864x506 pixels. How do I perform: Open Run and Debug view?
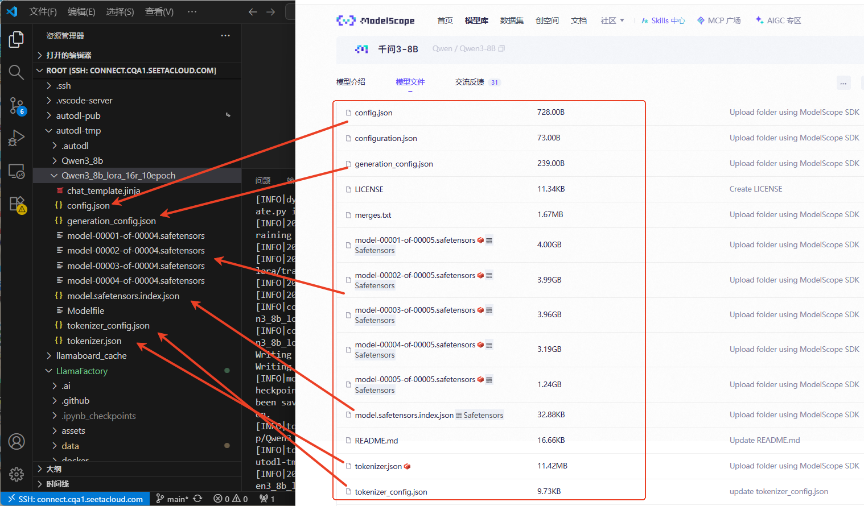click(x=17, y=138)
